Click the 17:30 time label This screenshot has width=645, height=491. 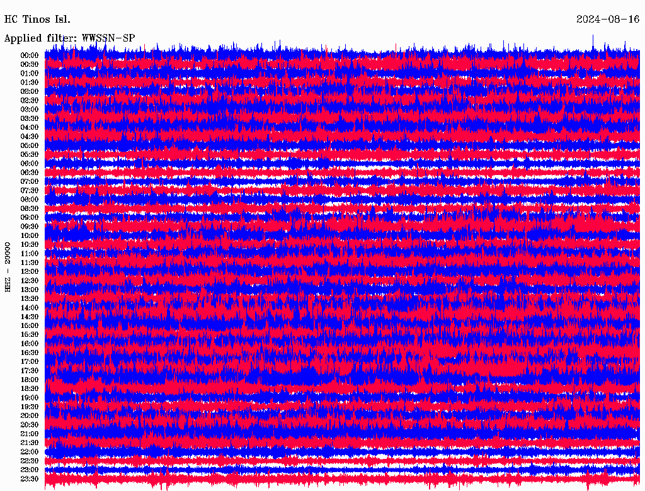click(x=30, y=371)
